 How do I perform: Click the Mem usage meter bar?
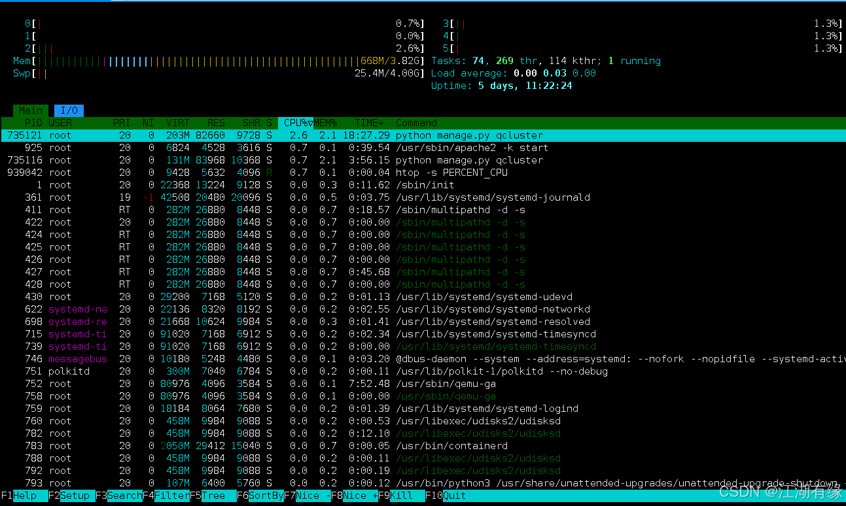click(219, 61)
